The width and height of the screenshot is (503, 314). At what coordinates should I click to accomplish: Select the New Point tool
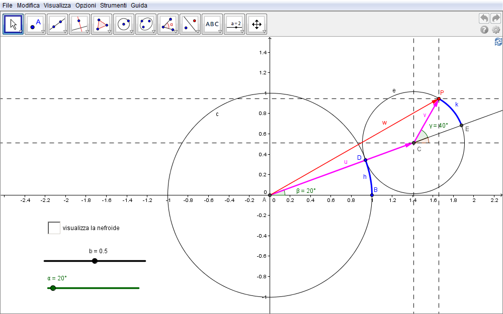pyautogui.click(x=35, y=24)
